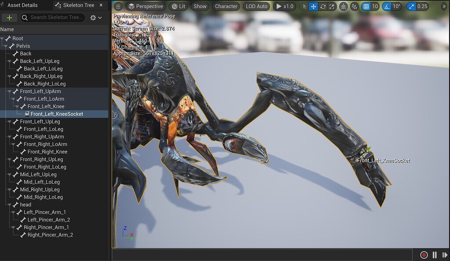Select Front_Left_UpLeg bone
450x261 pixels.
click(40, 122)
